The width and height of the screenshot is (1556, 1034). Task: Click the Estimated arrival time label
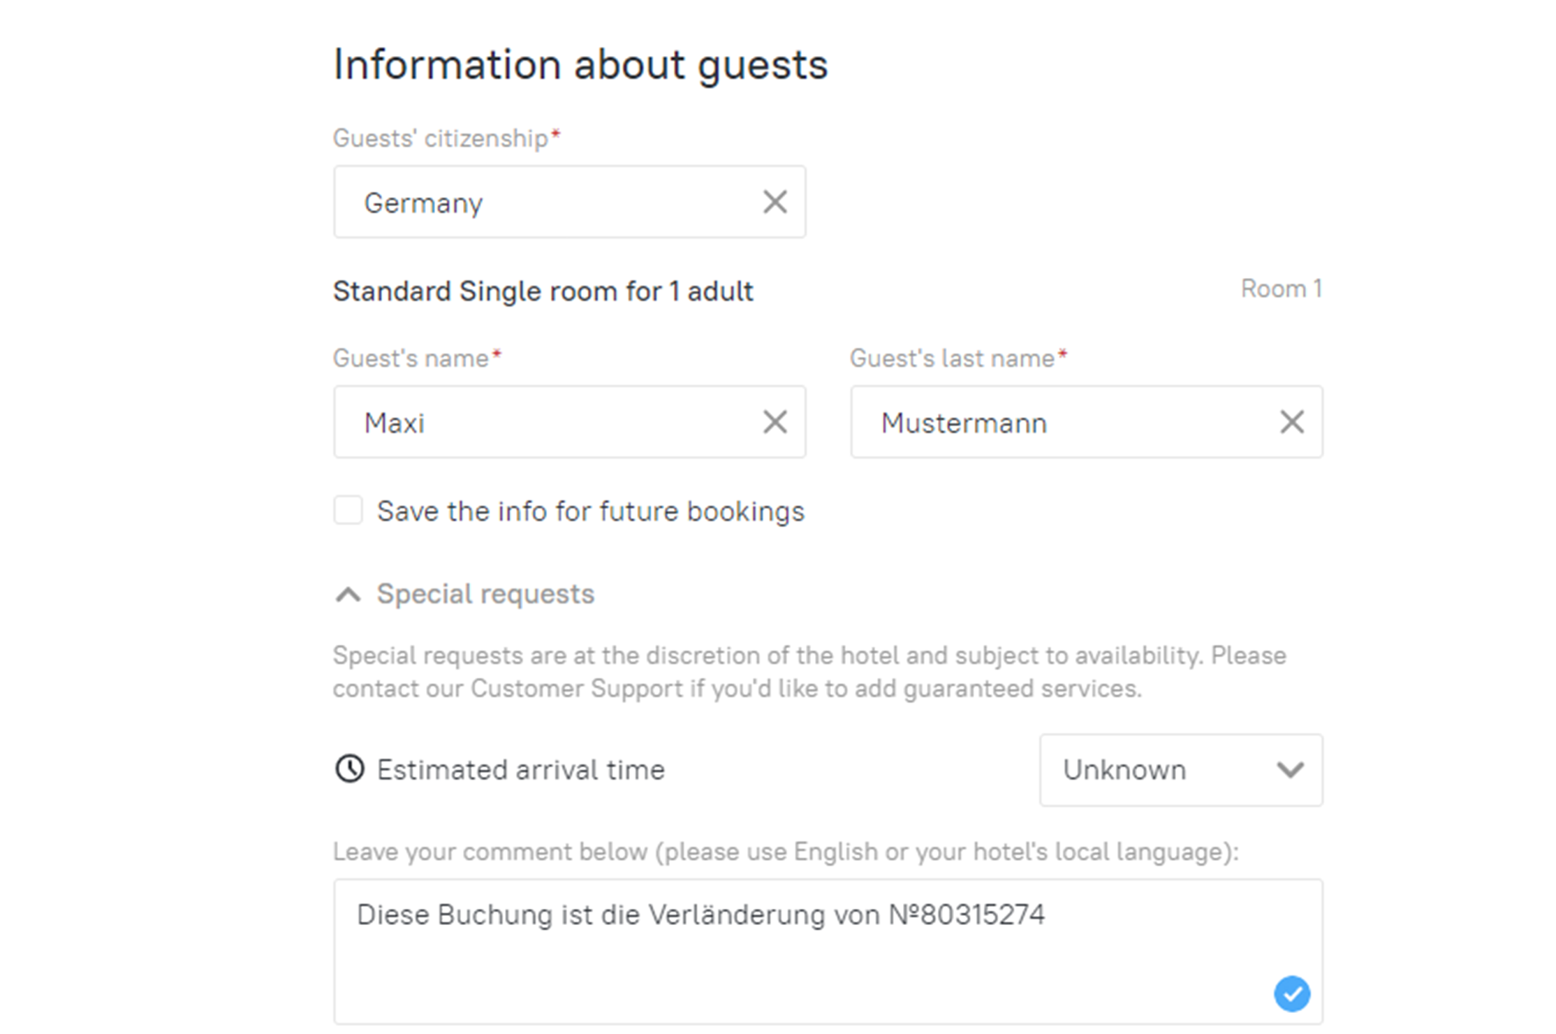pyautogui.click(x=520, y=770)
